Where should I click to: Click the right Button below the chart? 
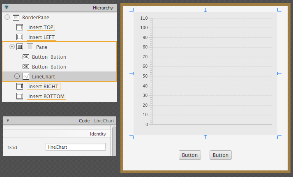point(221,155)
